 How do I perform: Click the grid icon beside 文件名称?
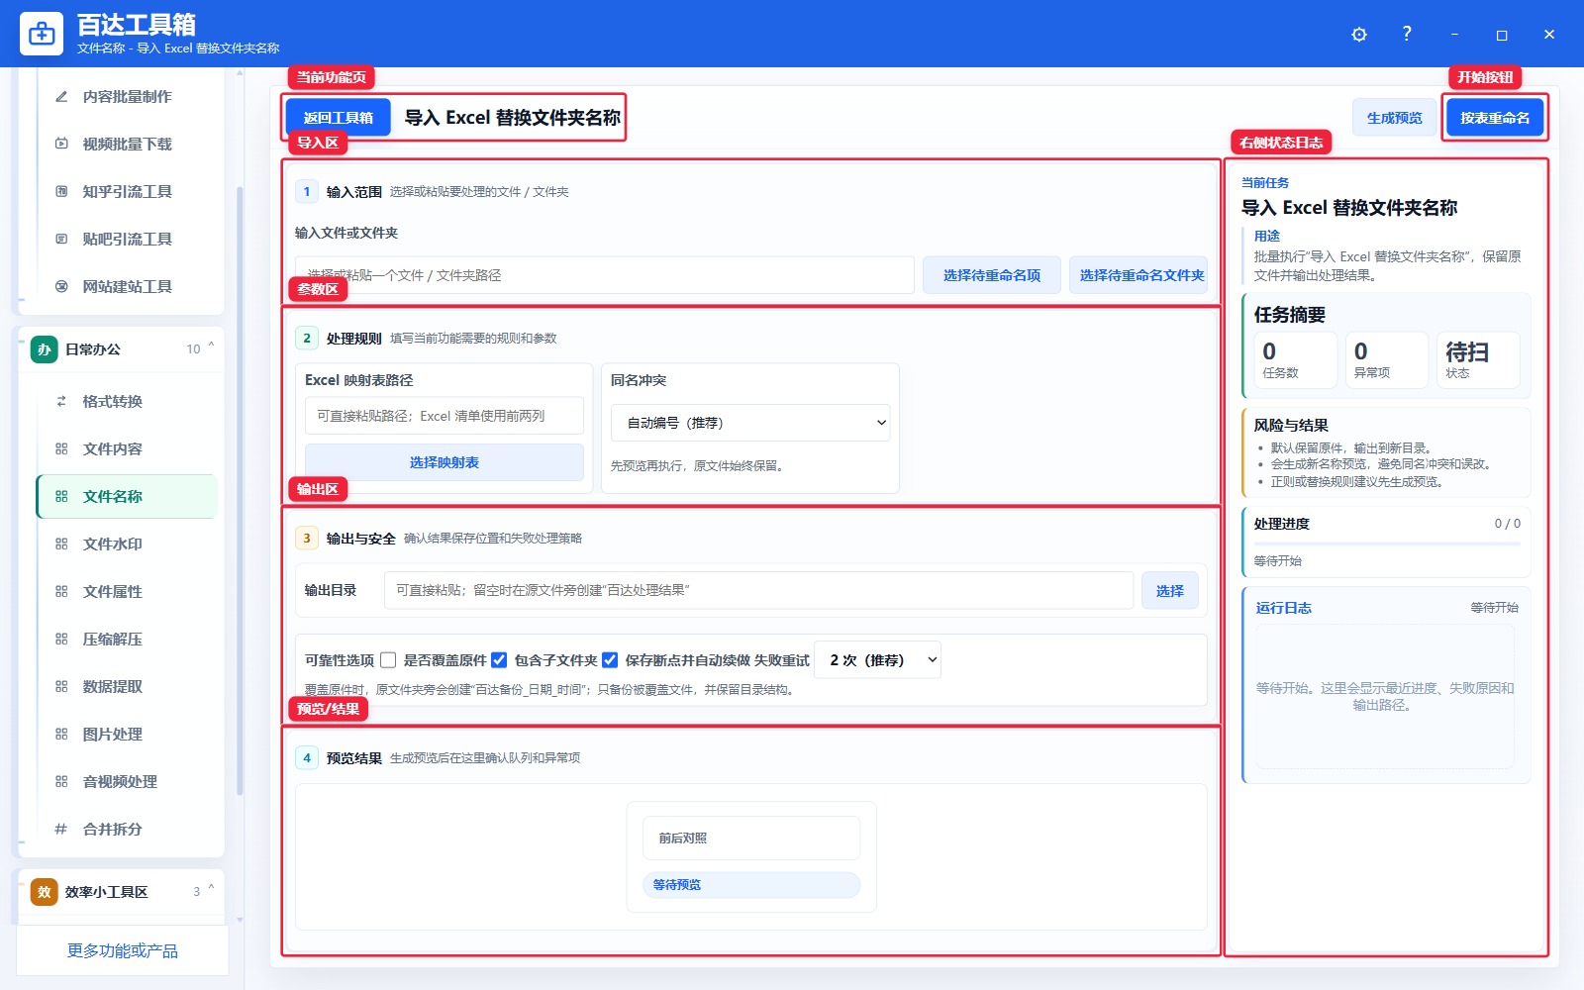click(61, 497)
